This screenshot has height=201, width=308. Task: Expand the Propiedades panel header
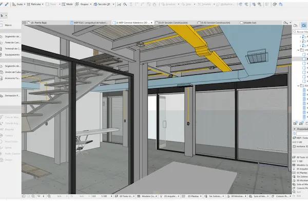(x=300, y=129)
